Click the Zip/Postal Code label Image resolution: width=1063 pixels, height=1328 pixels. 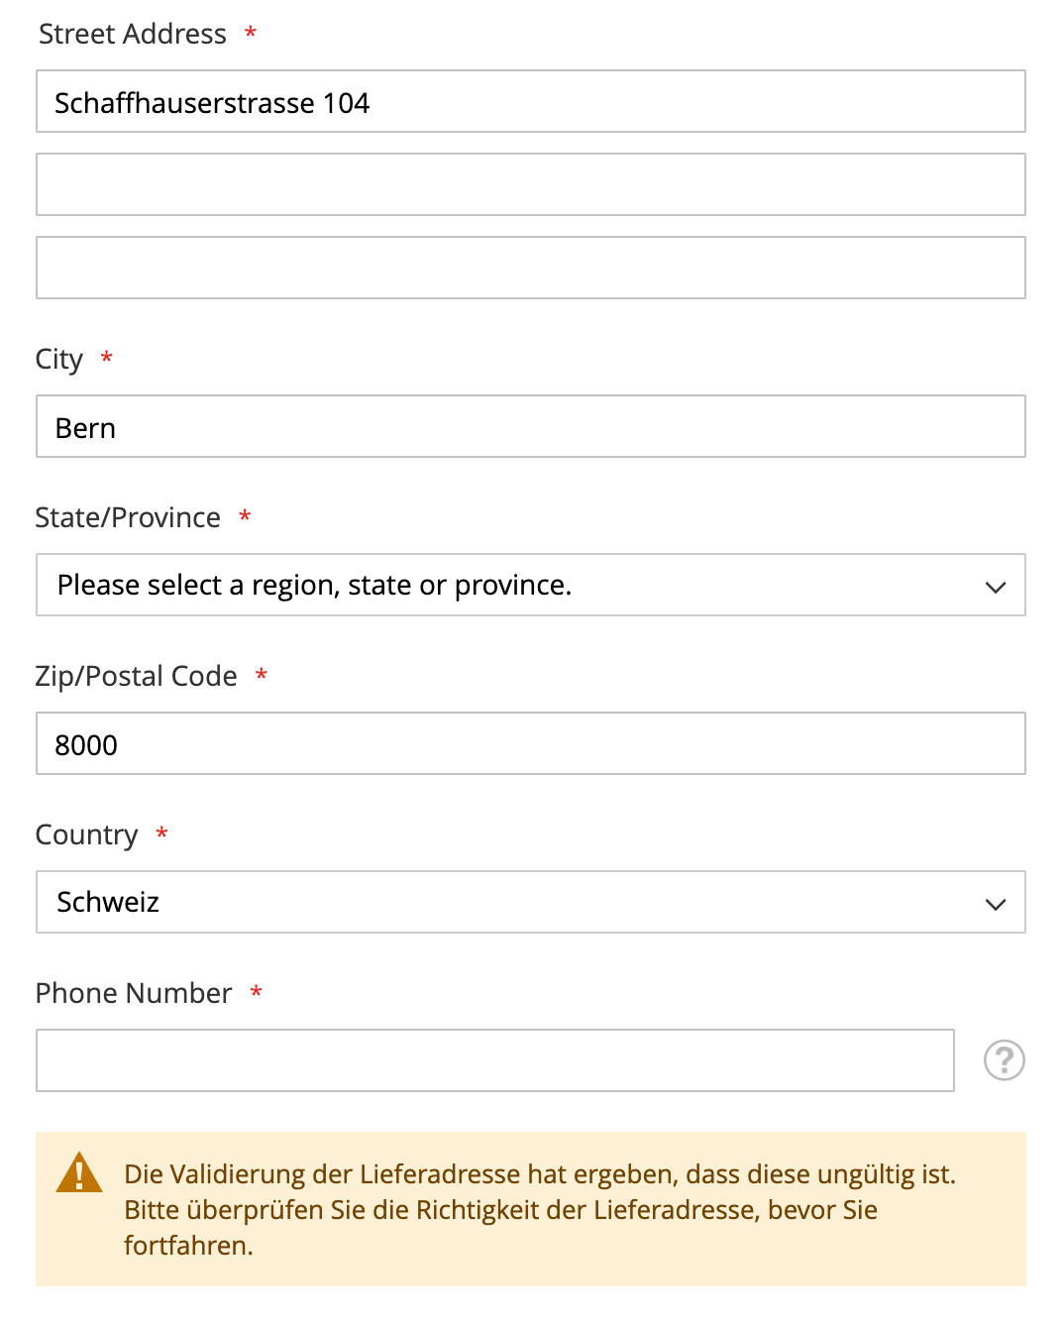[x=137, y=676]
